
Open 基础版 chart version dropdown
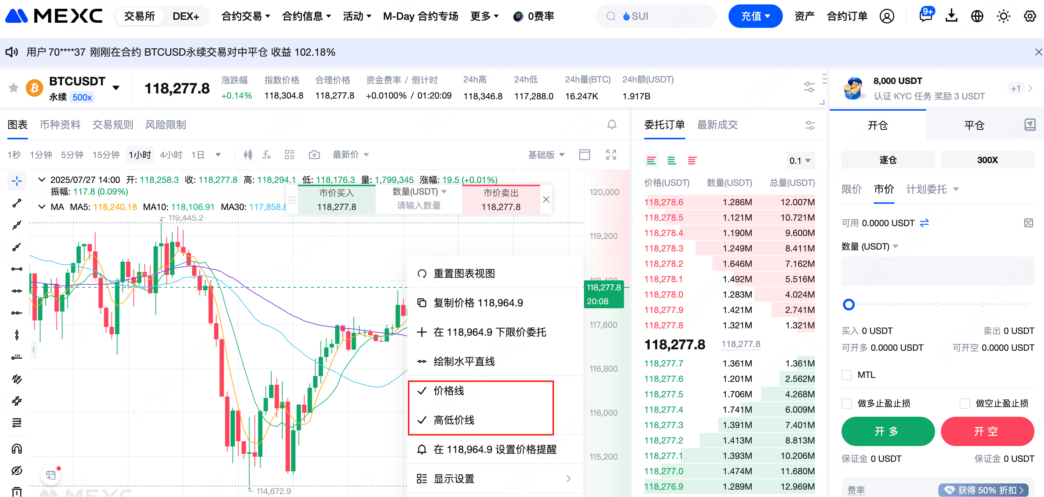[x=545, y=155]
